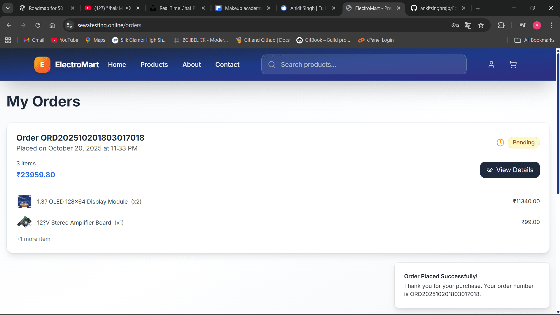This screenshot has width=560, height=315.
Task: Click the user account icon
Action: pos(491,64)
